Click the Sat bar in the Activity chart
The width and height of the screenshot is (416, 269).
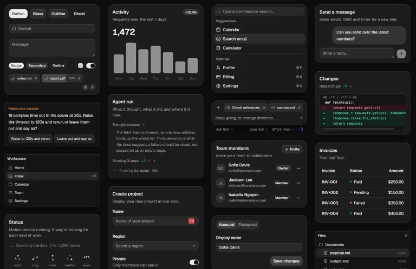click(x=180, y=67)
